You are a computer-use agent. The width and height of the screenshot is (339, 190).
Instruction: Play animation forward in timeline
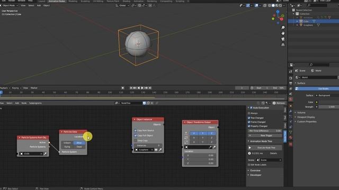142,88
